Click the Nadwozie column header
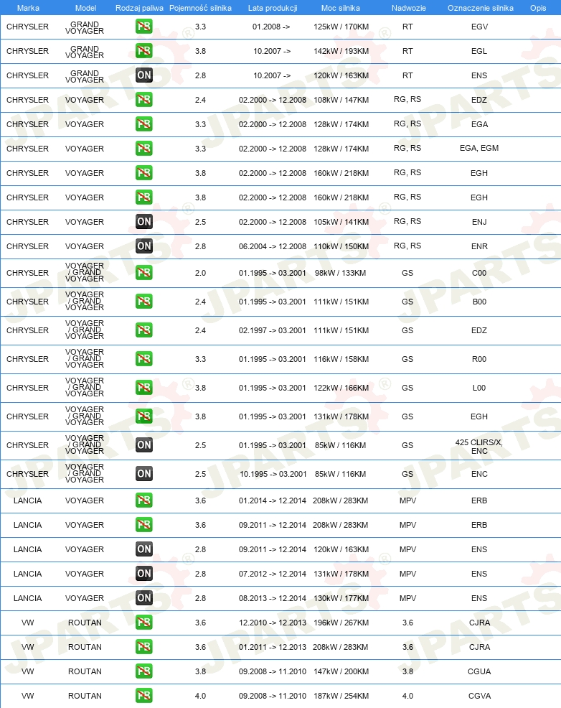The height and width of the screenshot is (708, 561). click(409, 8)
